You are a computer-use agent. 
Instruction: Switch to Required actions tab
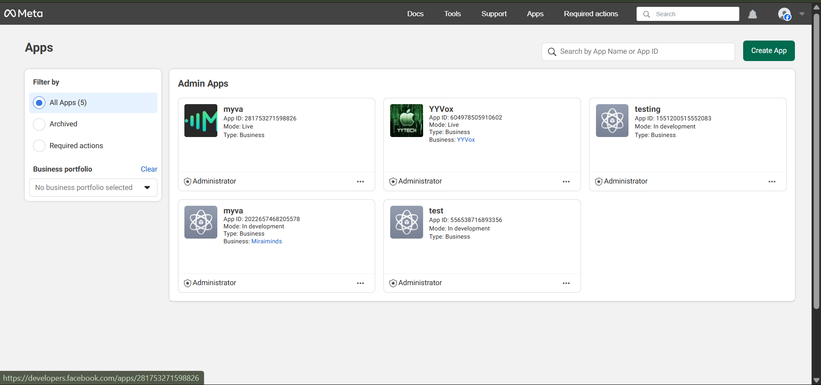point(590,14)
